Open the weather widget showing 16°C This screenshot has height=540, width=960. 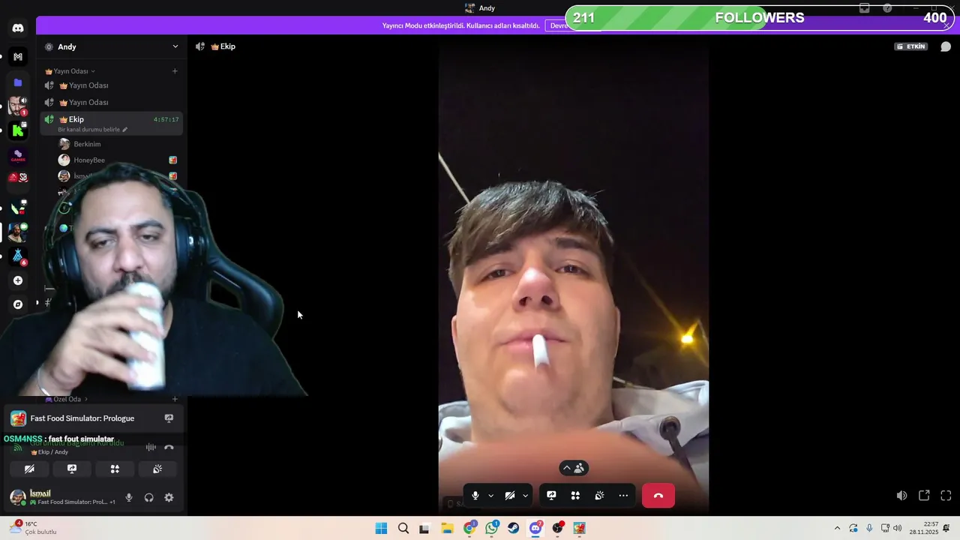pyautogui.click(x=34, y=528)
